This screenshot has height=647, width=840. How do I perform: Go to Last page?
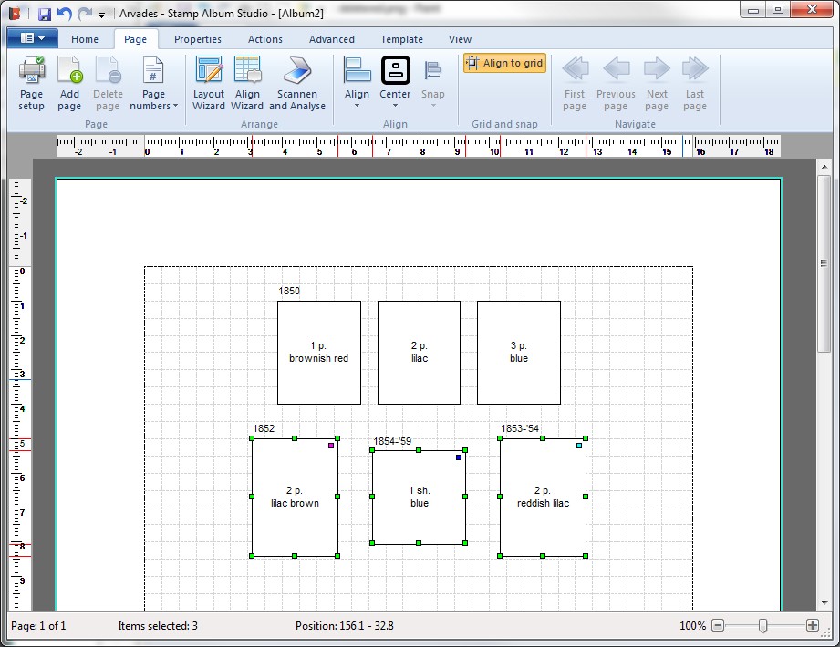695,84
